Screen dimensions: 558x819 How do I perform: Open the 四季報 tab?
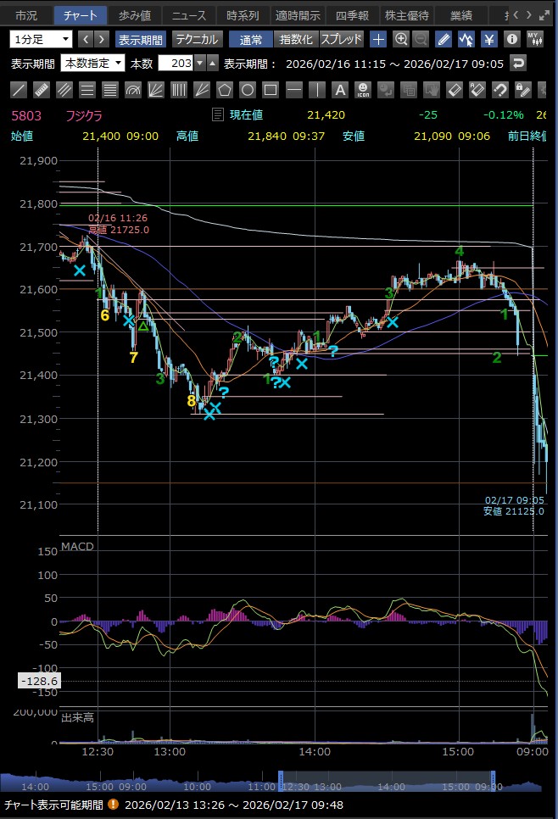(x=352, y=15)
